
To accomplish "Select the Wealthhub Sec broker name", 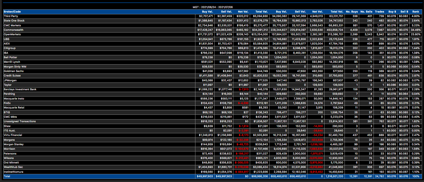I will click(13, 167).
